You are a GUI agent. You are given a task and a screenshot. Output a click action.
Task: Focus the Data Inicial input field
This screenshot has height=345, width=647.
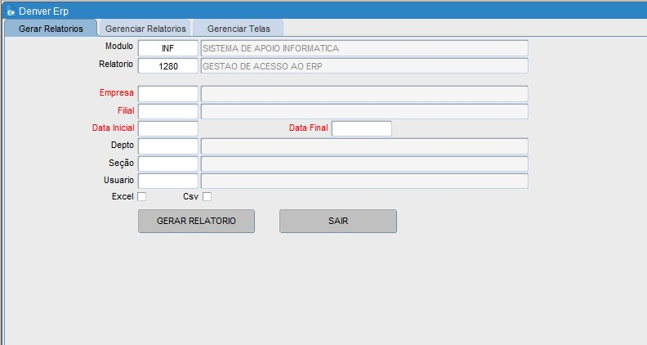(168, 128)
